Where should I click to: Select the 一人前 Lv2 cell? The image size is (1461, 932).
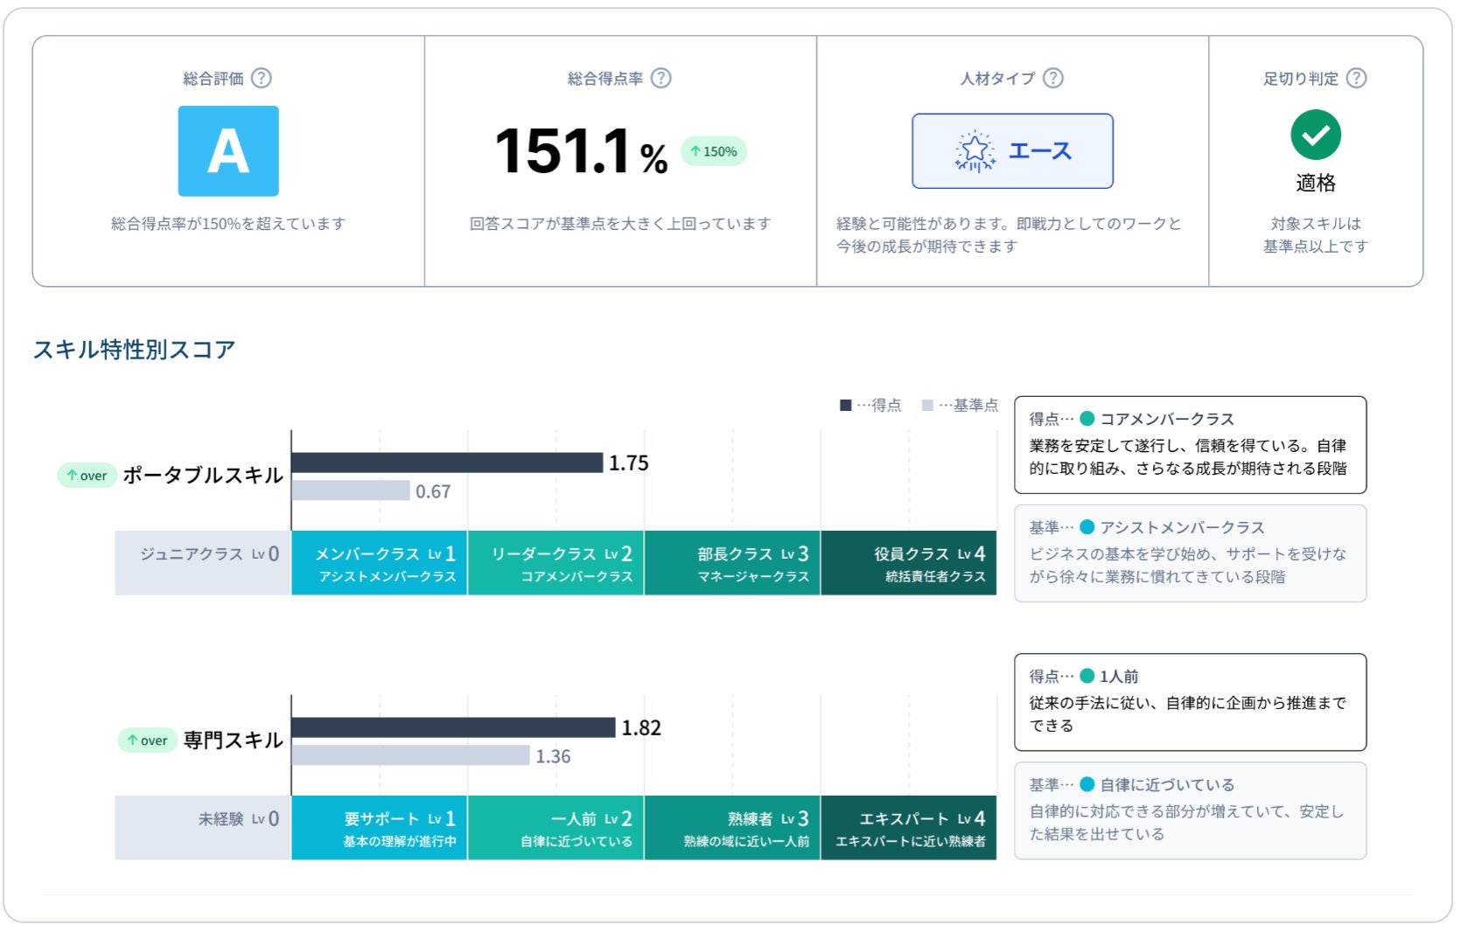556,828
